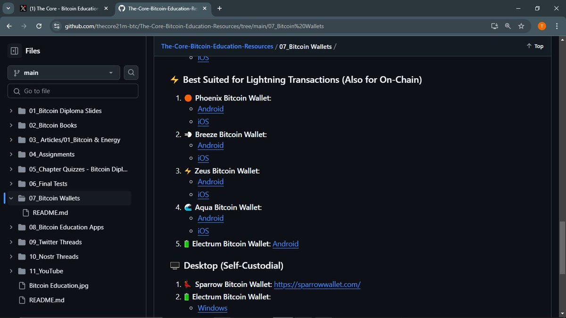Open the Bitcoin Education.jpg file
Viewport: 566px width, 318px height.
coord(58,286)
